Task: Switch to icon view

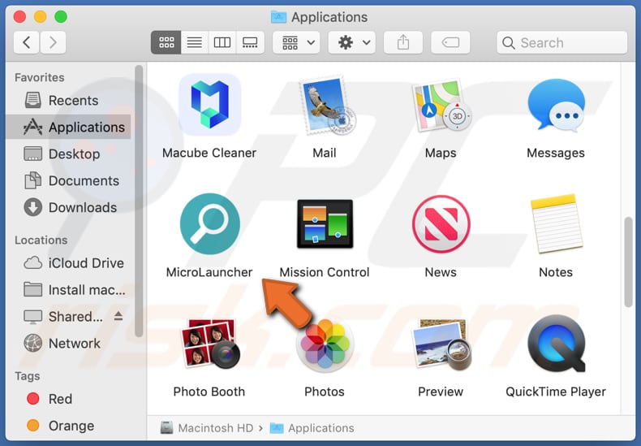Action: coord(166,42)
